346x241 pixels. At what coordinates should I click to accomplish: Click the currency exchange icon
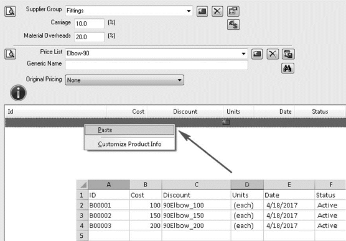(233, 24)
